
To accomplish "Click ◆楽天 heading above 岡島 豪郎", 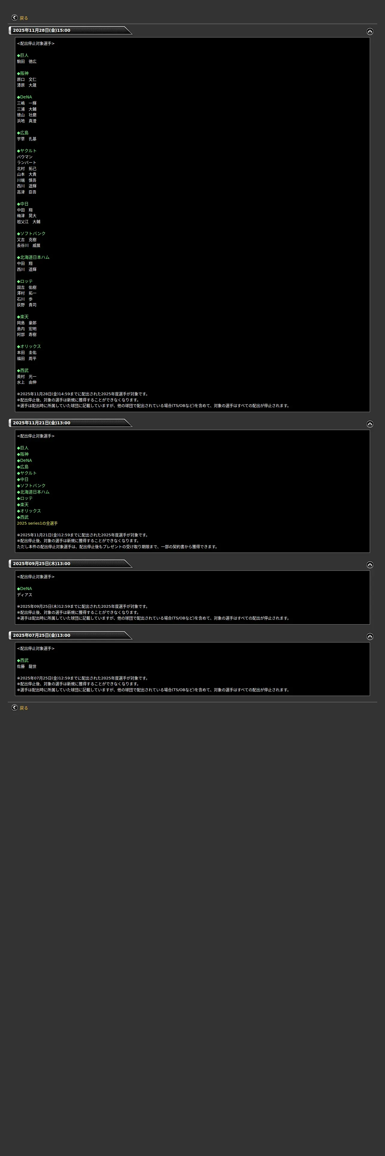I will point(23,317).
